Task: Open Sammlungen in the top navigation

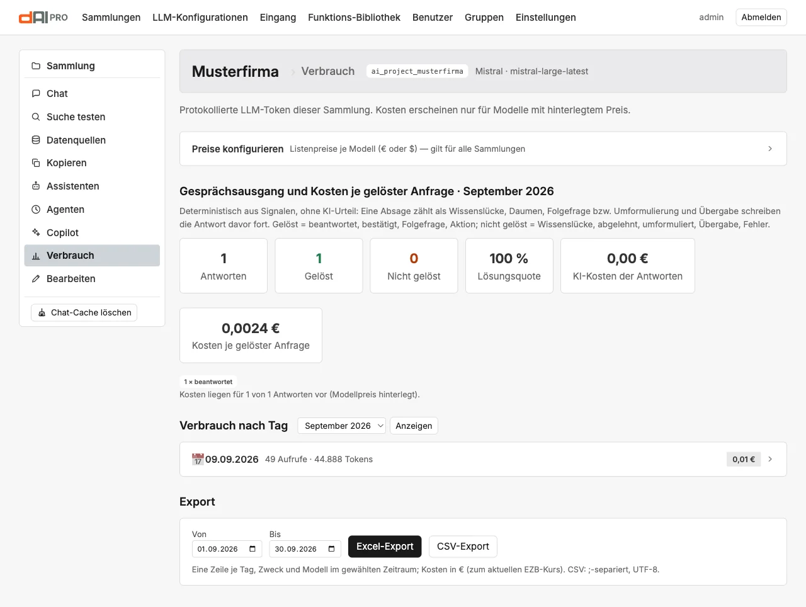Action: coord(111,18)
